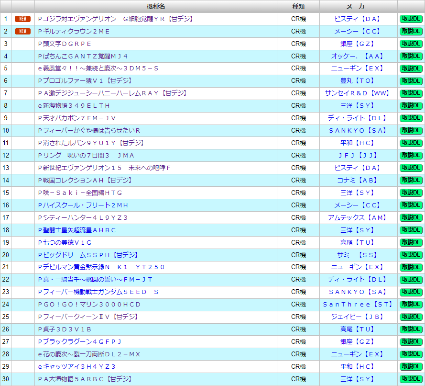Open Pブラックラグーン4GFPJ link
Screen dimensions: 425x386
pyautogui.click(x=80, y=342)
